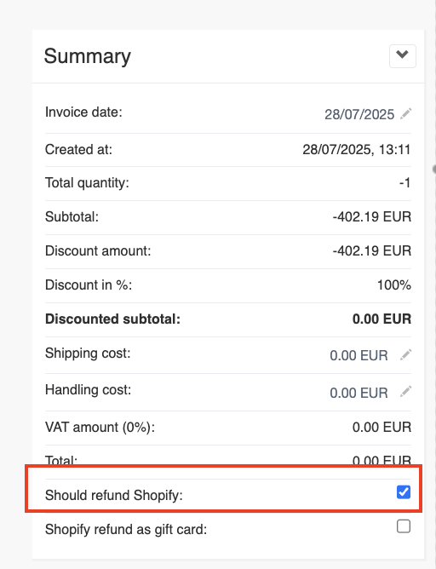The width and height of the screenshot is (436, 569).
Task: Click the shipping cost pencil icon
Action: [405, 355]
